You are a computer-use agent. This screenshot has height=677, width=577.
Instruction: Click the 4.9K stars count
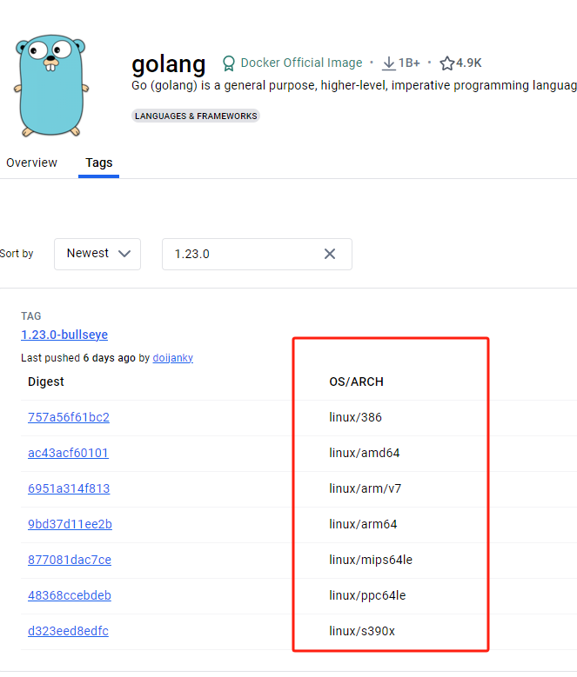[468, 63]
